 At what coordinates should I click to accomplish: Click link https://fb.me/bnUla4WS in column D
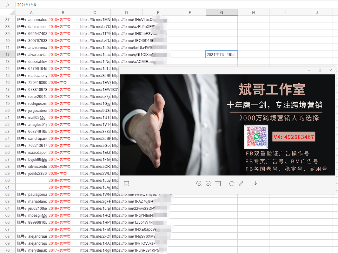coord(132,47)
